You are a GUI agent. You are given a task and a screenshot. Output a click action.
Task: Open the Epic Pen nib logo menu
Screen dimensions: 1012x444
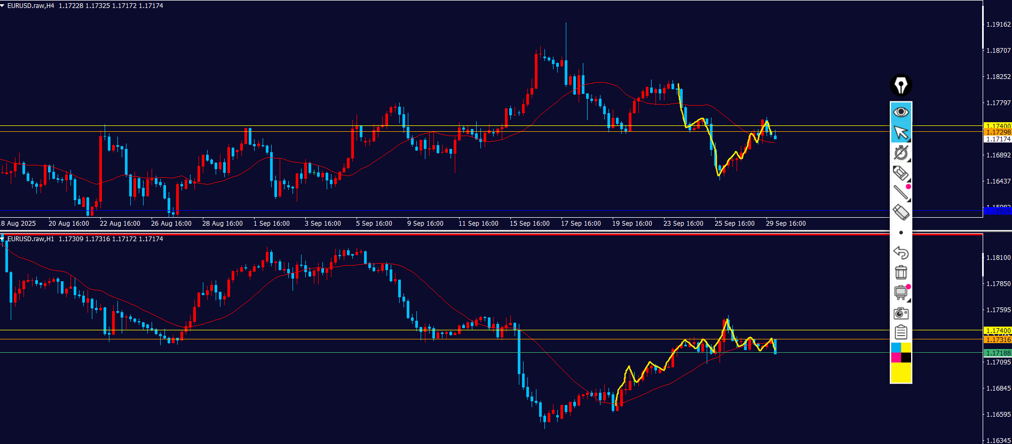pos(901,85)
